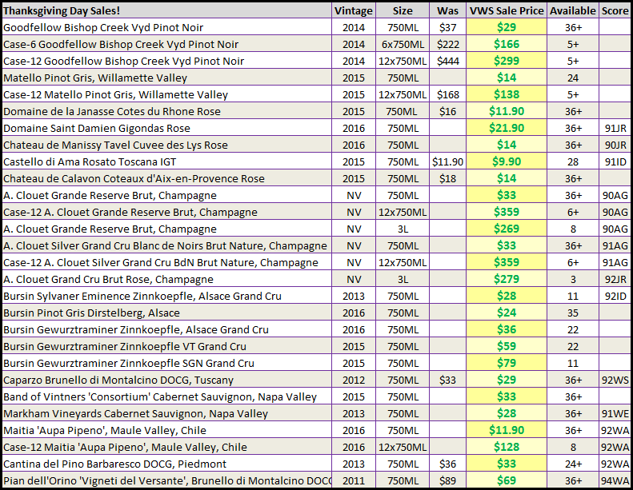Click 'A. Clouet Grand Cru Brut Rose, Champagne'
Viewport: 633px width, 490px height.
[108, 280]
